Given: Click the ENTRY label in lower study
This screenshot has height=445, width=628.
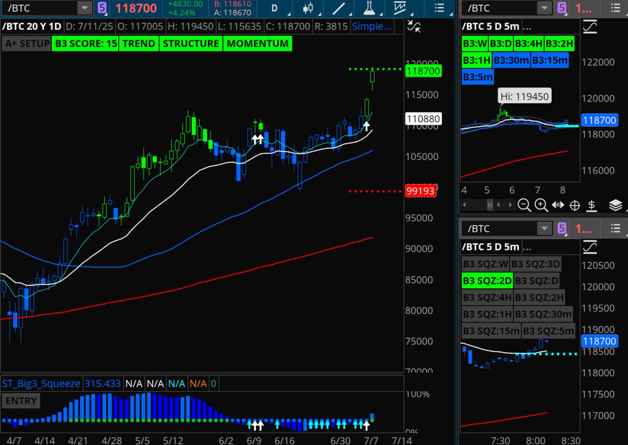Looking at the screenshot, I should (x=21, y=401).
